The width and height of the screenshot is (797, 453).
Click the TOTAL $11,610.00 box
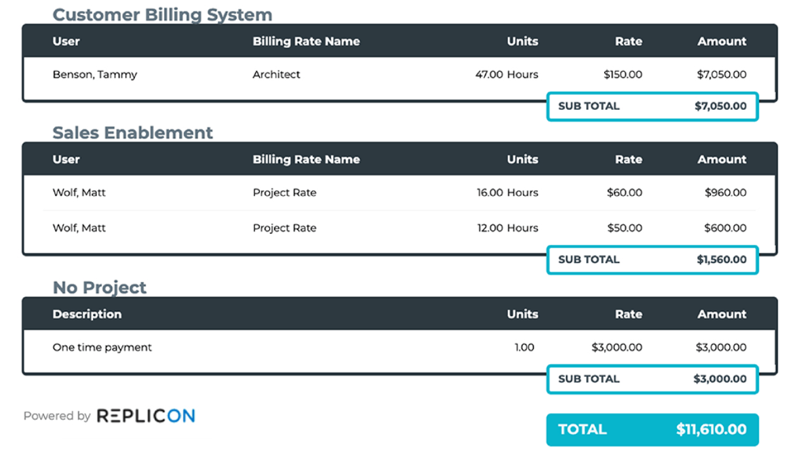[652, 429]
